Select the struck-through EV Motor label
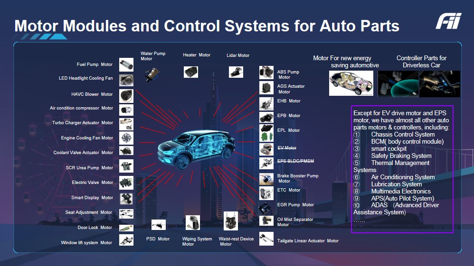Screen dimensions: 474x266 coord(287,148)
